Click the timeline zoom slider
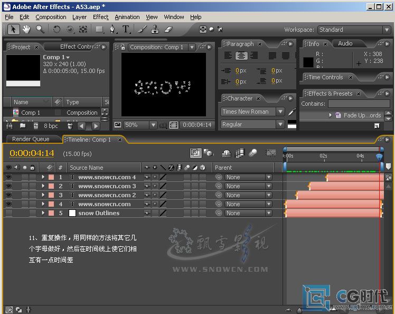Image resolution: width=395 pixels, height=314 pixels. tap(299, 310)
